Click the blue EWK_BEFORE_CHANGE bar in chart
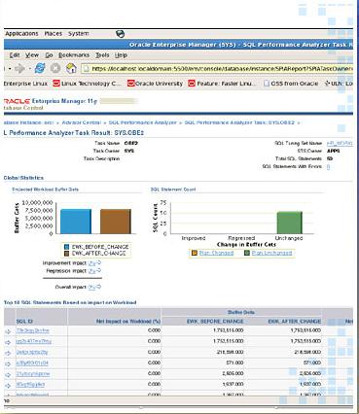359x414 pixels. tap(76, 222)
